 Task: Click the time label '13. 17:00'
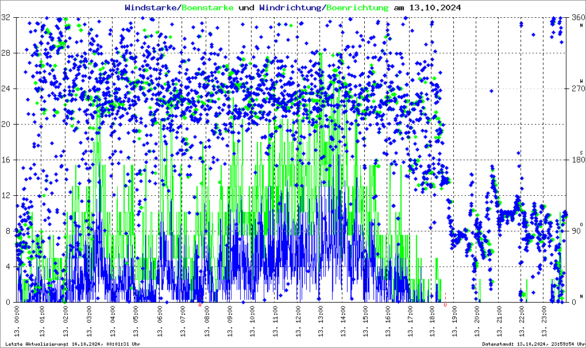pos(411,321)
